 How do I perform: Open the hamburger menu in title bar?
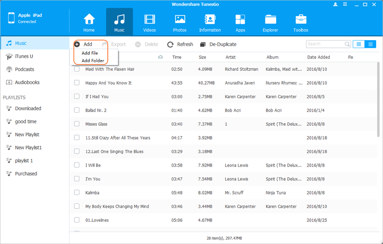pos(346,4)
